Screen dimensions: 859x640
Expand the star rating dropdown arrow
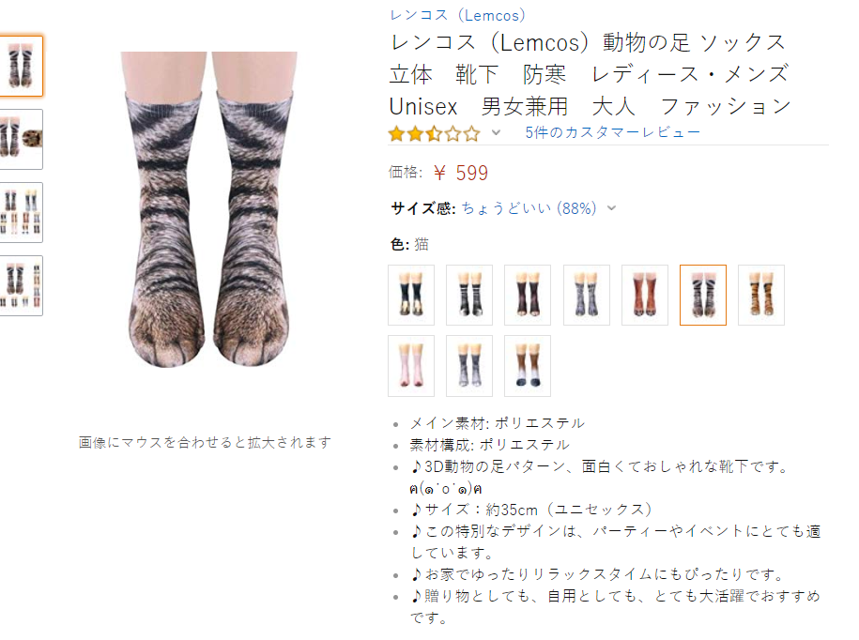click(496, 132)
